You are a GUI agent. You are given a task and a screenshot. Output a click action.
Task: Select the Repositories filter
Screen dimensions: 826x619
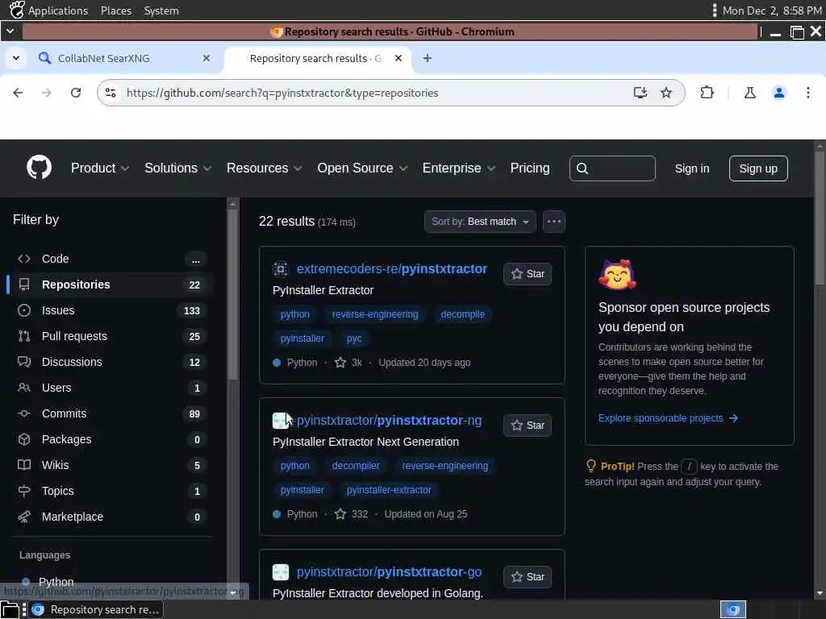pyautogui.click(x=111, y=285)
